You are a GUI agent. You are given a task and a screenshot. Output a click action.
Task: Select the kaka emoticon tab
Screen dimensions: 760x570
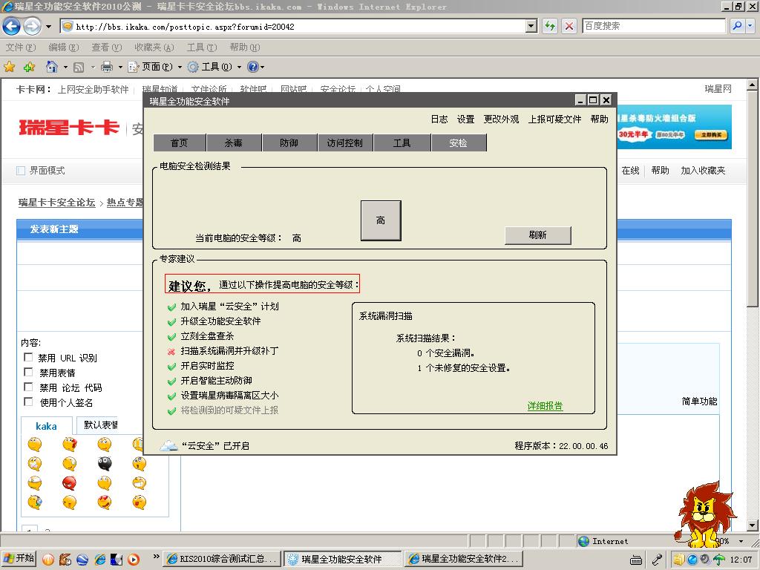pyautogui.click(x=47, y=426)
